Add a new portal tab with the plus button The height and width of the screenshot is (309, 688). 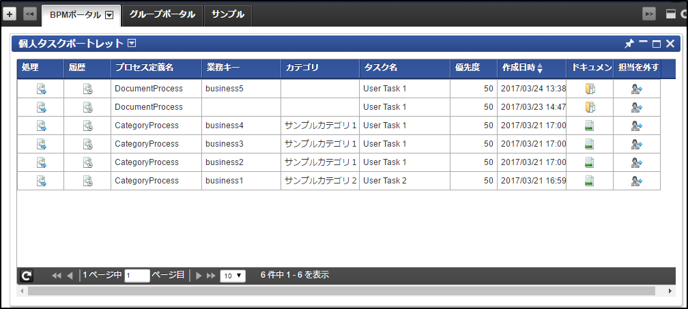click(x=10, y=14)
